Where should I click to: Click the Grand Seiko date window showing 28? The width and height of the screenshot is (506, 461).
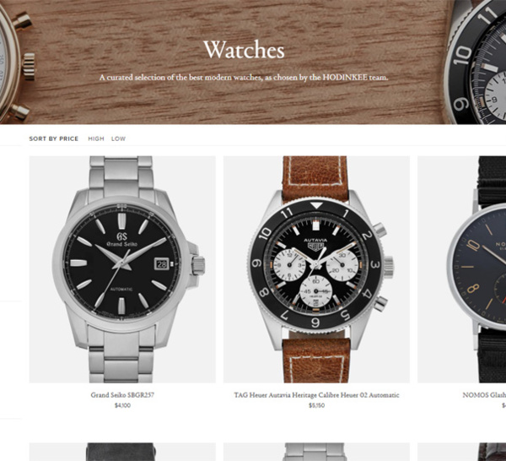click(162, 264)
